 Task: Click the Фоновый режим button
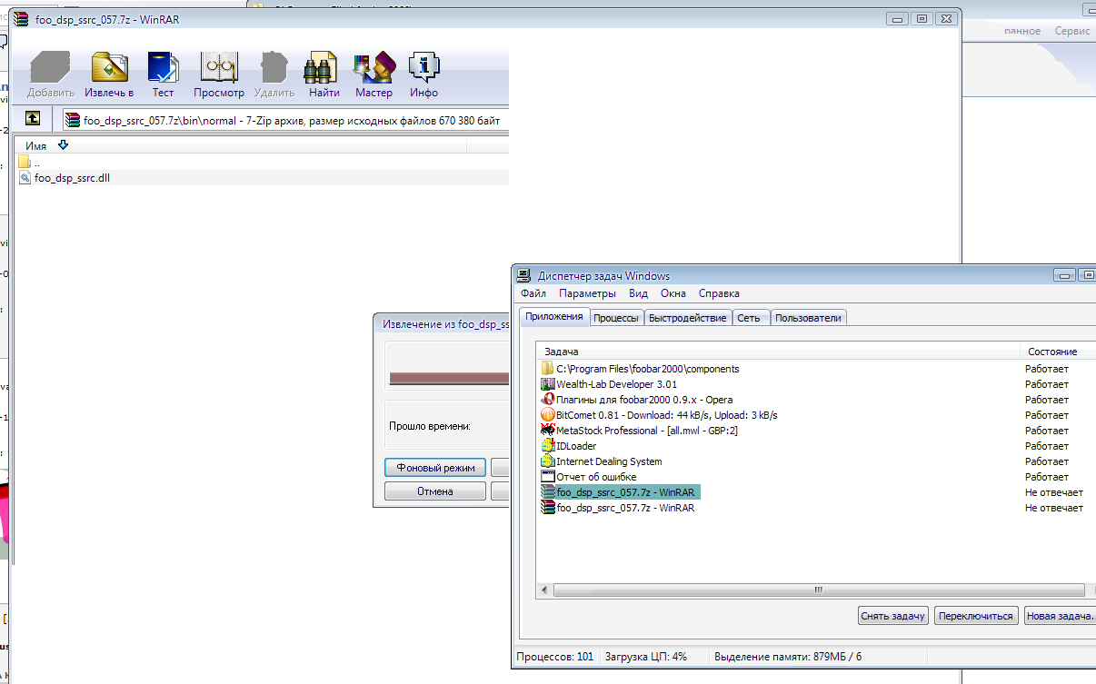pos(435,468)
